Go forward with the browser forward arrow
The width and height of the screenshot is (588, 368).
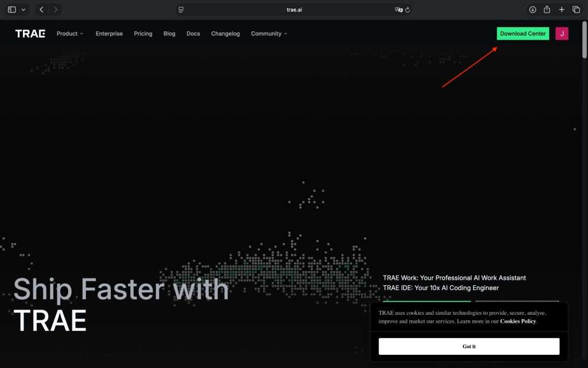[x=56, y=10]
